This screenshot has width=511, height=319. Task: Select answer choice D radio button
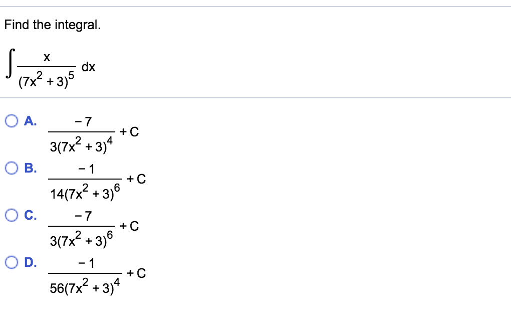[11, 261]
